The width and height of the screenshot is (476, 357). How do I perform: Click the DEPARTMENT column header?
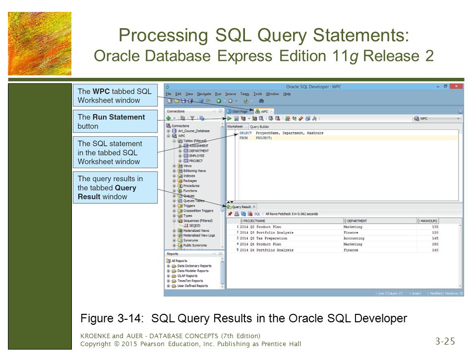(379, 221)
